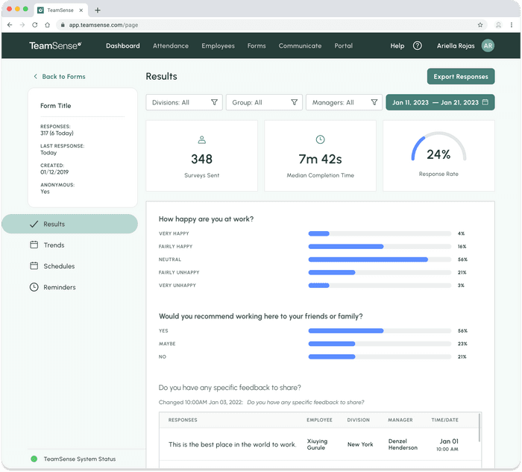This screenshot has height=472, width=522.
Task: Click the Trends calendar icon
Action: click(34, 245)
